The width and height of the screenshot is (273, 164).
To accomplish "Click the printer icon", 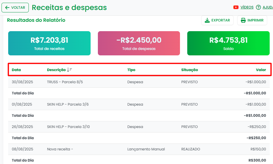I will (x=243, y=20).
